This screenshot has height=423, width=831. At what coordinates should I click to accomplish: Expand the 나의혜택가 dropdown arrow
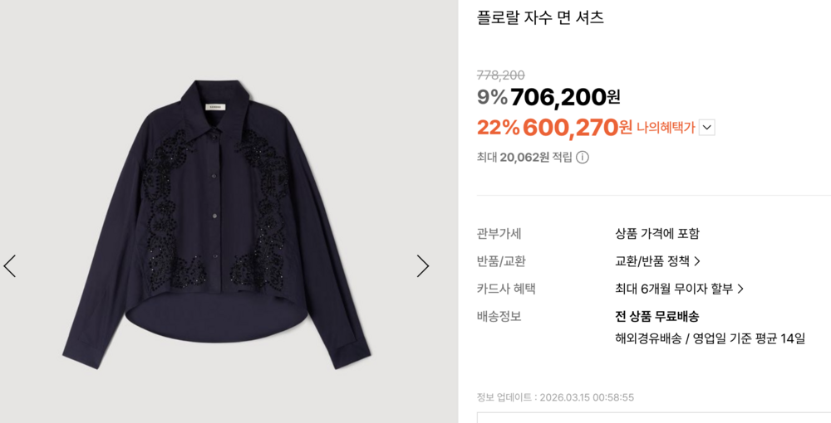706,128
